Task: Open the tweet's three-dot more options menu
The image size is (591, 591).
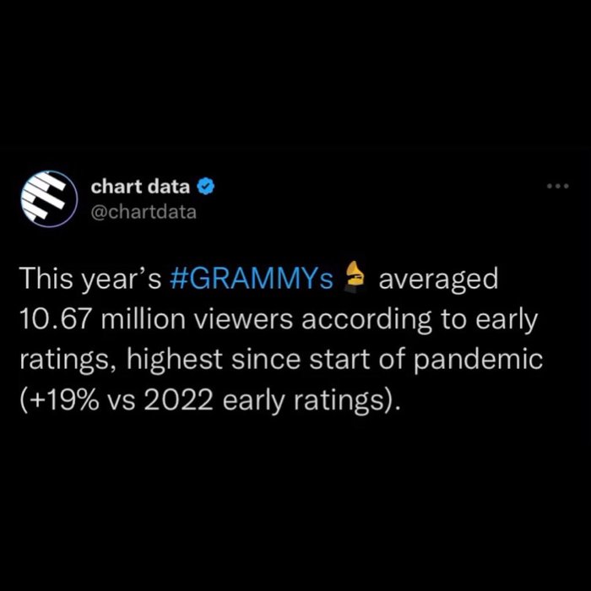Action: coord(558,186)
